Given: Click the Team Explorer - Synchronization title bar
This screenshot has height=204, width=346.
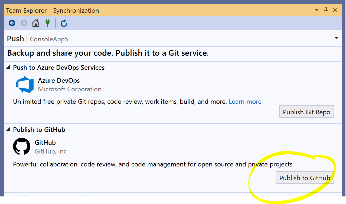Looking at the screenshot, I should [x=173, y=11].
